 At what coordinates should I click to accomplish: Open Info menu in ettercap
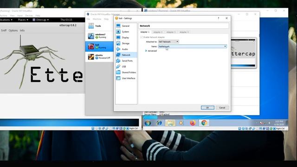click(22, 31)
